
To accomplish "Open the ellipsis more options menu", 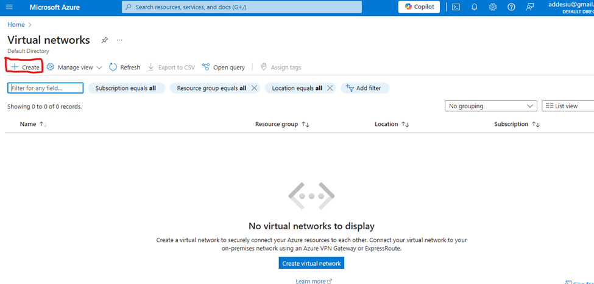I will 119,40.
